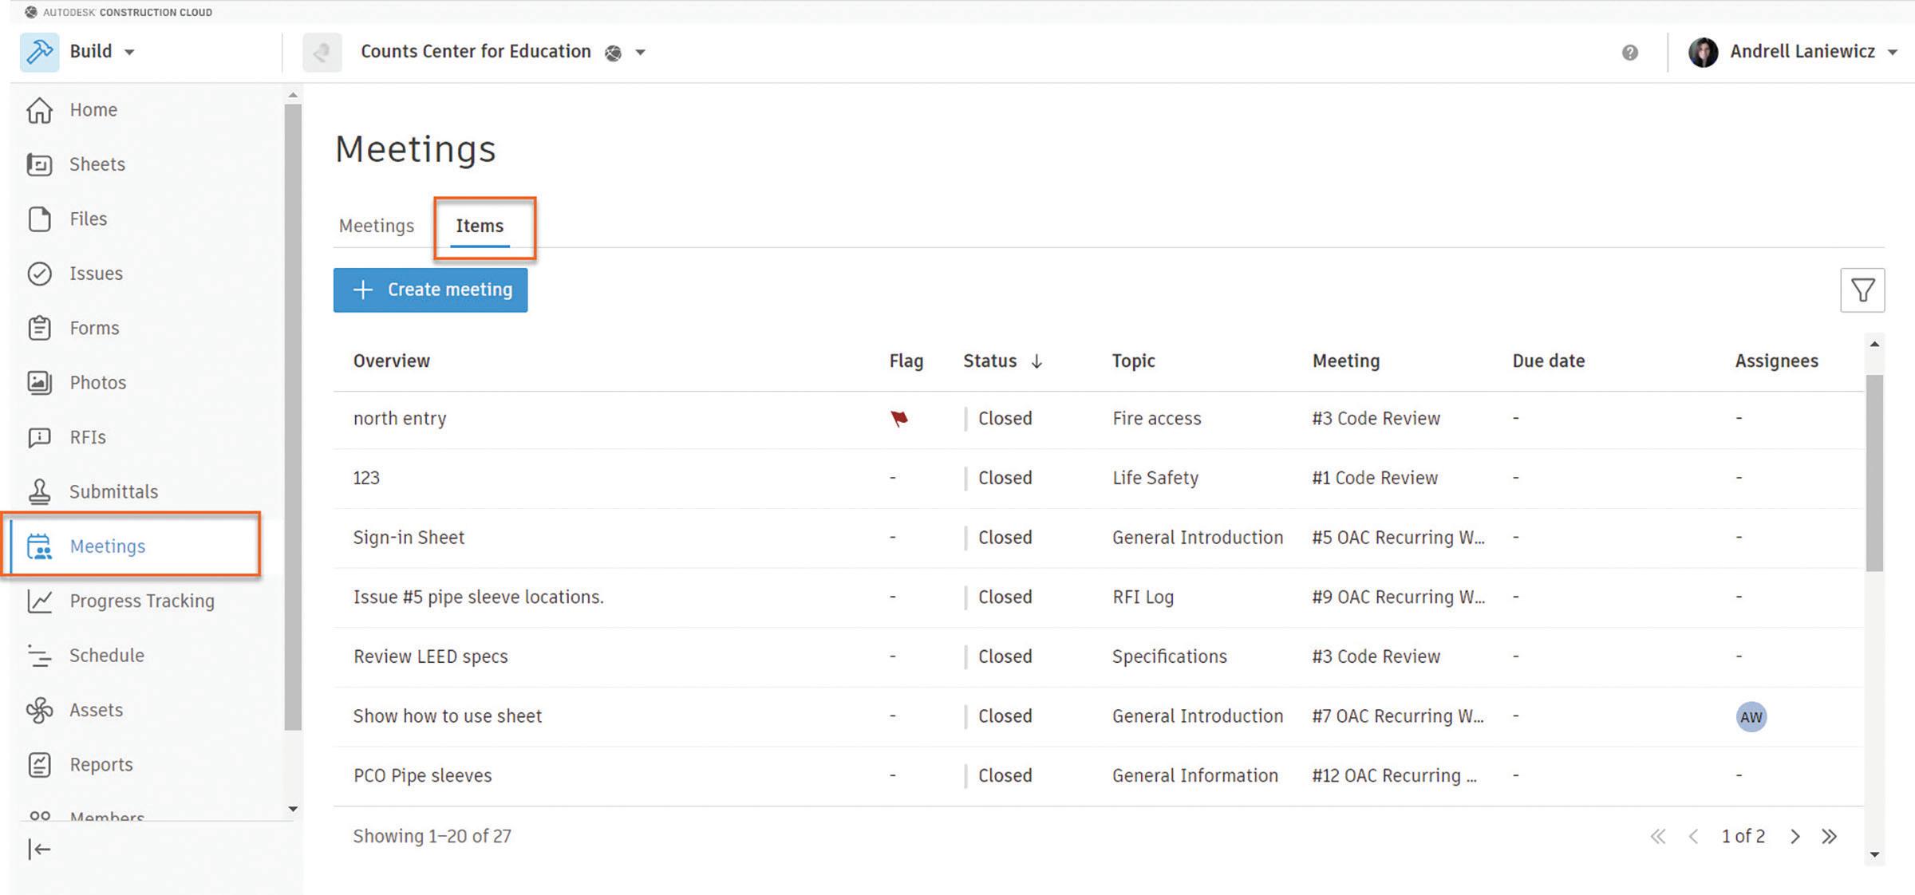Go to Files in sidebar
The width and height of the screenshot is (1915, 895).
coord(88,219)
